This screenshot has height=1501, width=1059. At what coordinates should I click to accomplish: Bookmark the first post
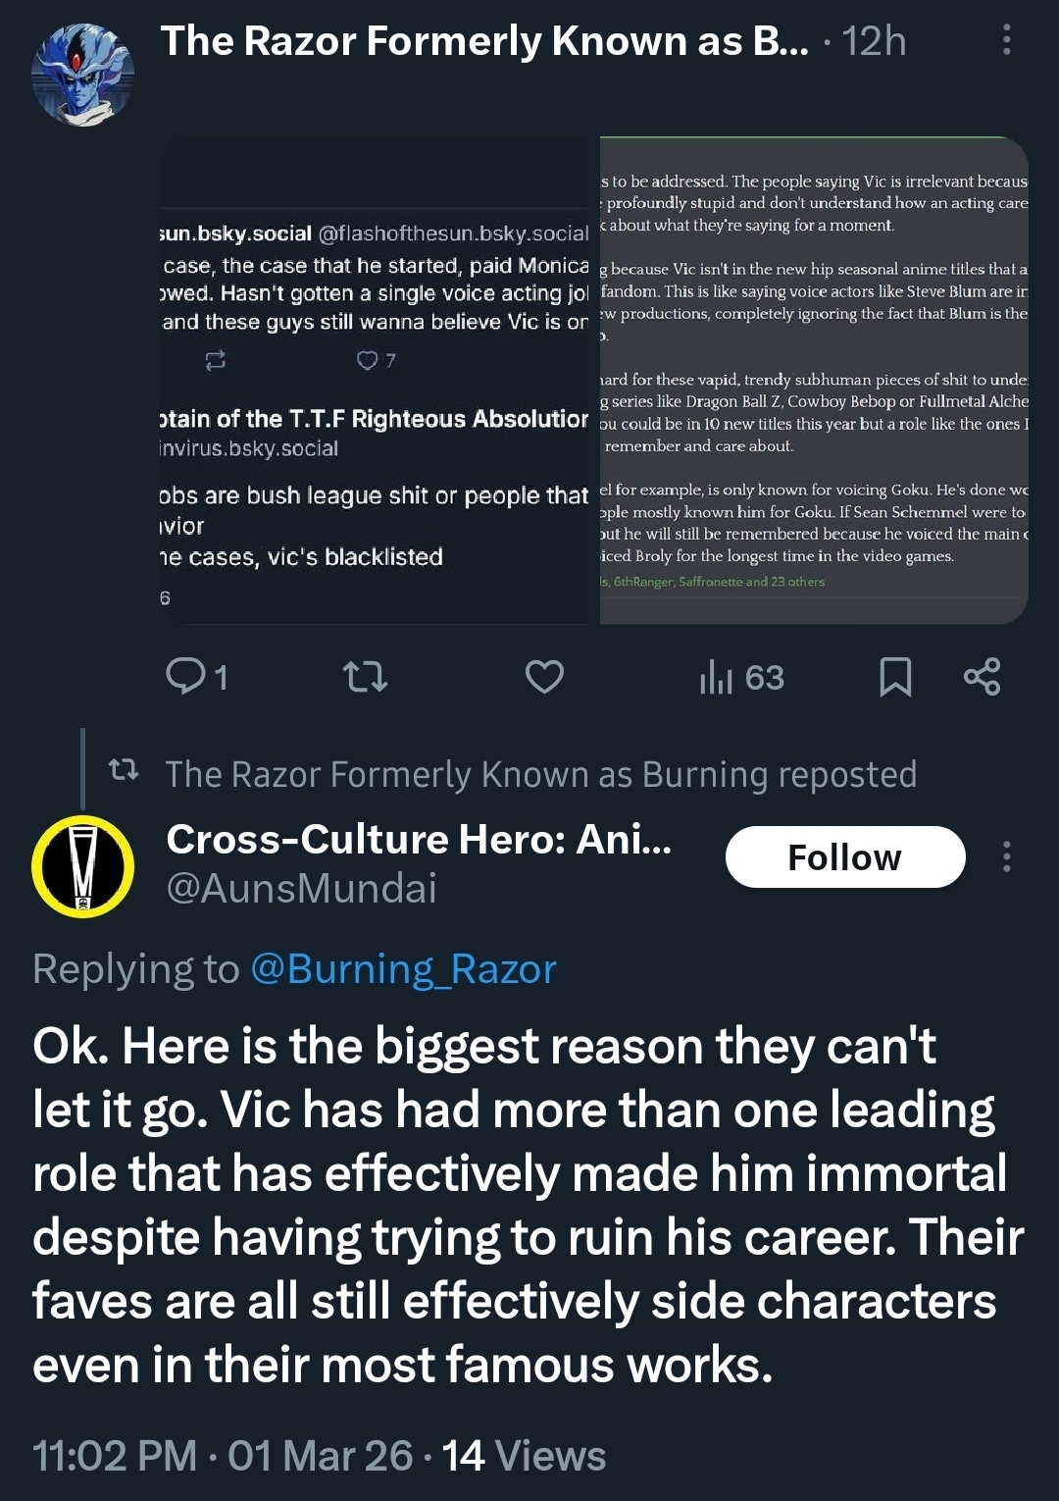(895, 677)
